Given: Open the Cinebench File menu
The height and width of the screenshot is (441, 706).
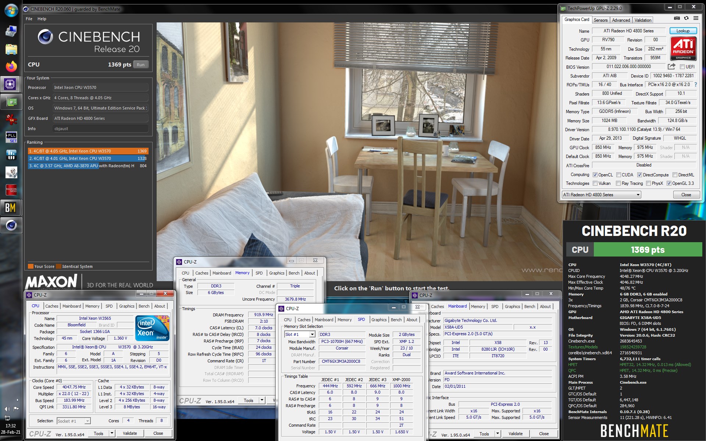Looking at the screenshot, I should point(29,19).
